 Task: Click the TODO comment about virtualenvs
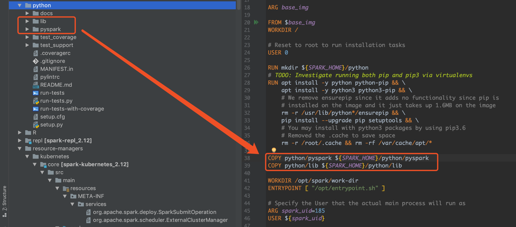point(370,75)
